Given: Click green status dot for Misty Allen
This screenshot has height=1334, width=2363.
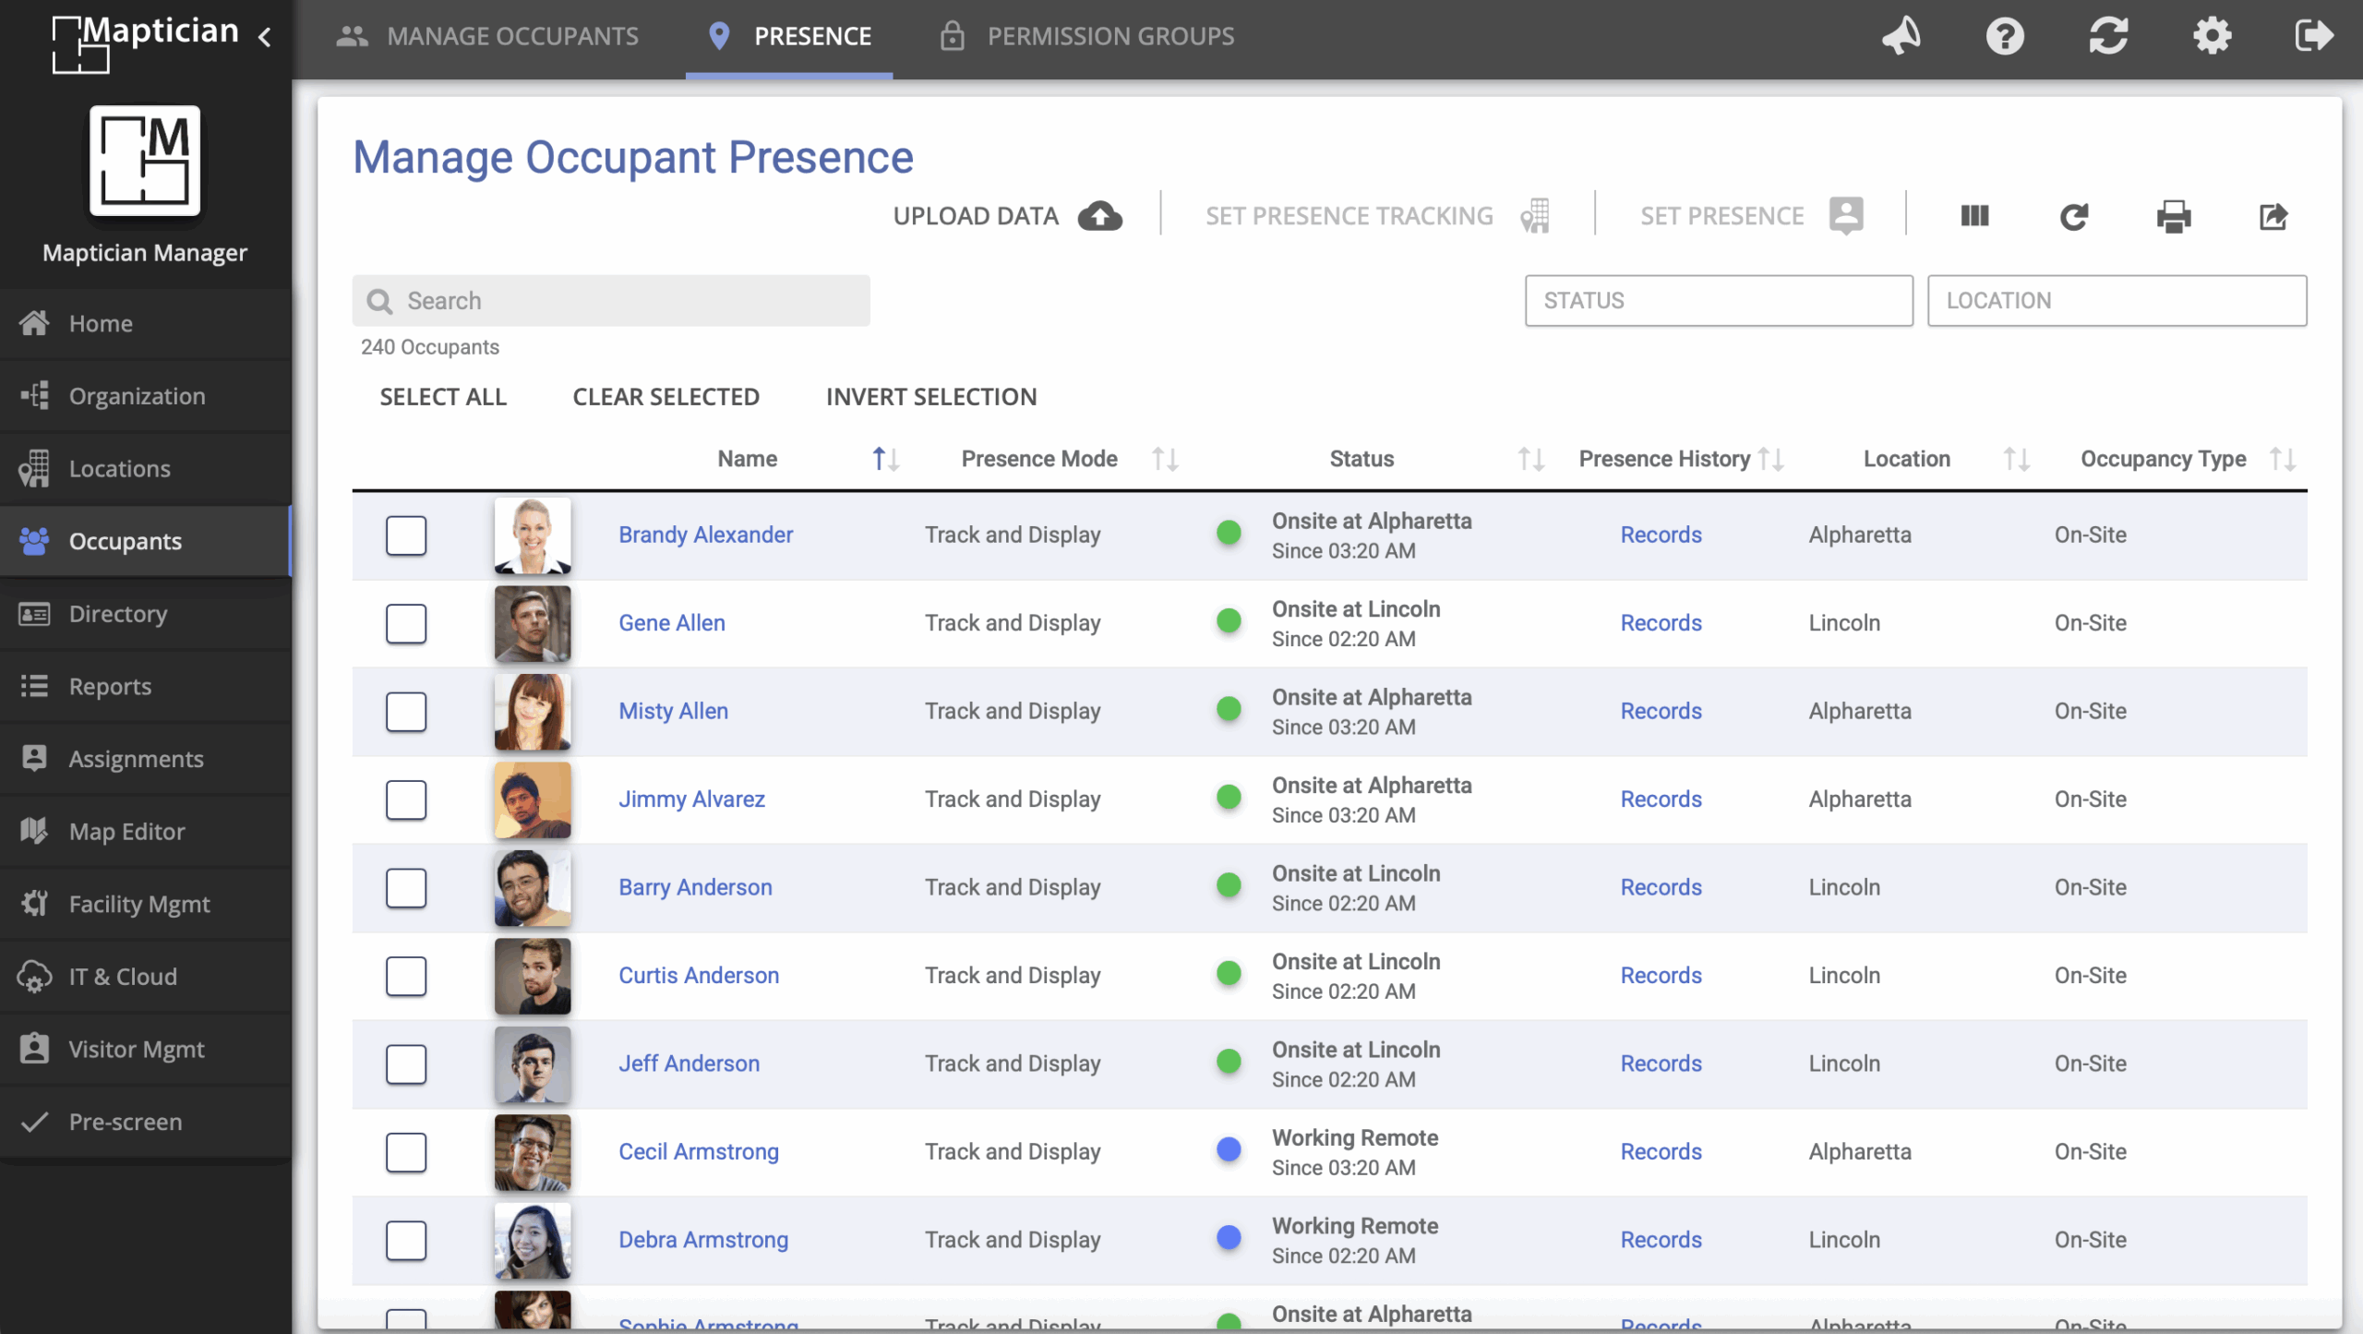Looking at the screenshot, I should coord(1229,709).
